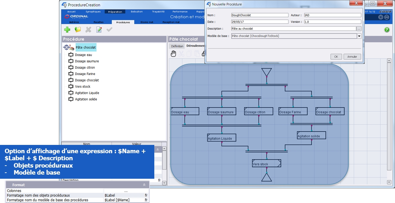
Task: Click the Version input field
Action: [333, 22]
